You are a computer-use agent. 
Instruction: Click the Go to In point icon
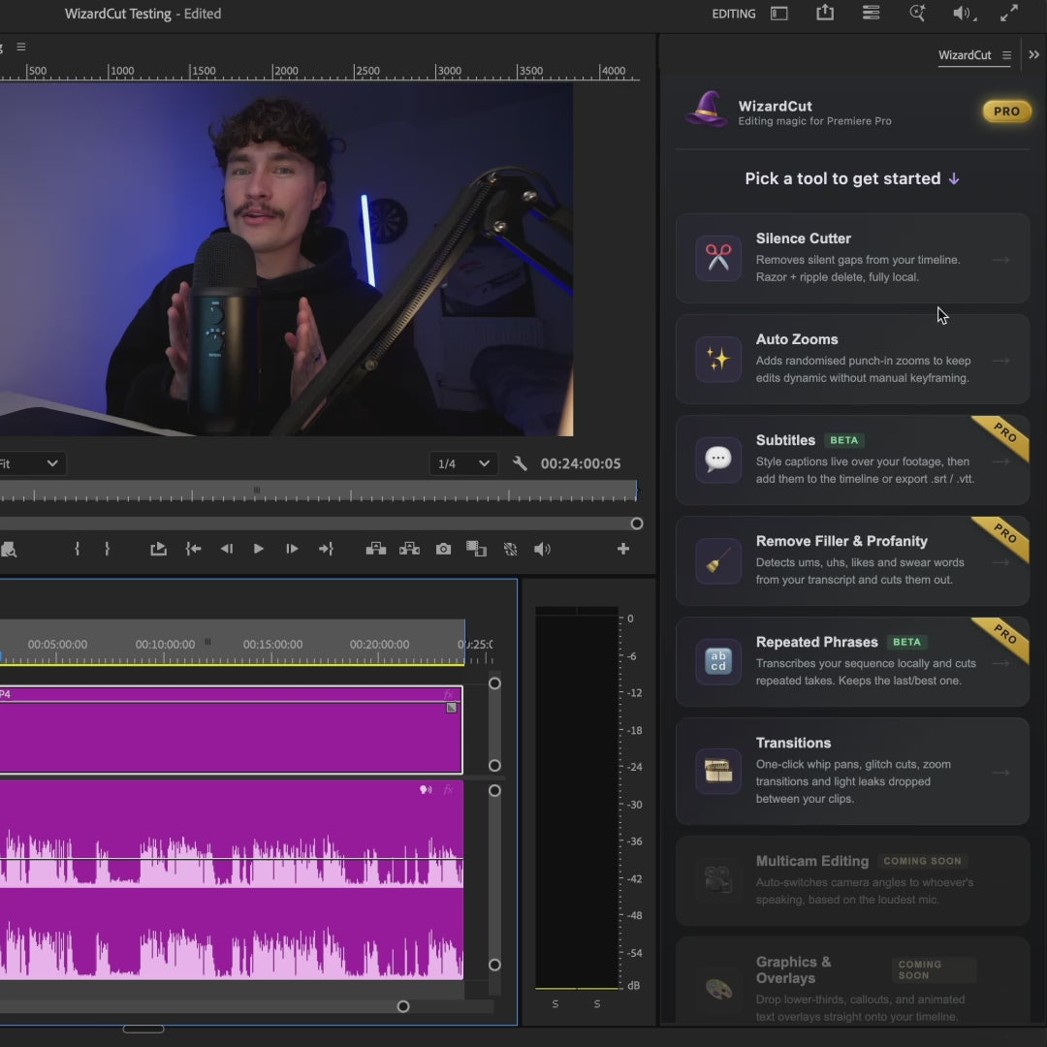[193, 549]
